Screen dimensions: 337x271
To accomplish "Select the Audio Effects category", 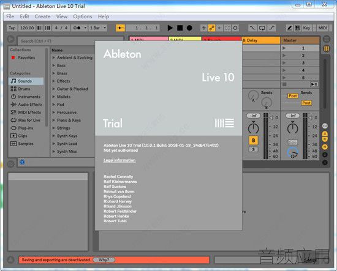I will point(26,105).
